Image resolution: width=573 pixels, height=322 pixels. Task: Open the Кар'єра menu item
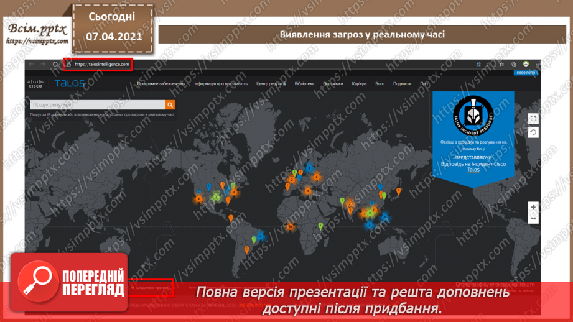pyautogui.click(x=359, y=83)
